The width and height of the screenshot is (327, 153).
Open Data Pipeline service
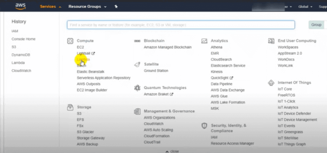222,84
